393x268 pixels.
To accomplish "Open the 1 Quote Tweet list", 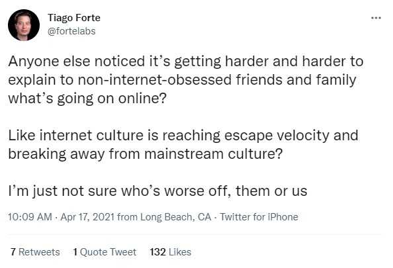I will 105,252.
